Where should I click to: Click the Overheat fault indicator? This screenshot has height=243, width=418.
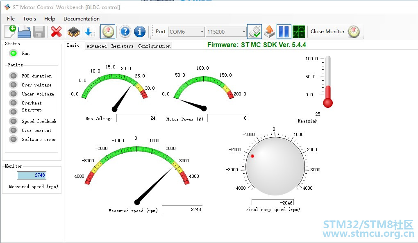coord(14,103)
